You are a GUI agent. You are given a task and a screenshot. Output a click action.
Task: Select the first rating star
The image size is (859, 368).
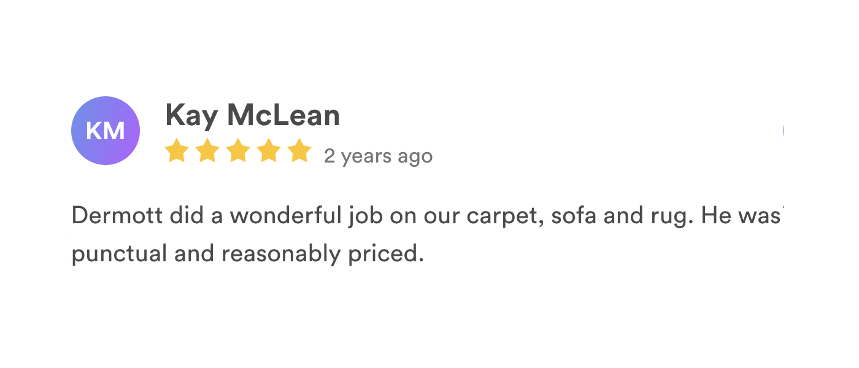[177, 151]
